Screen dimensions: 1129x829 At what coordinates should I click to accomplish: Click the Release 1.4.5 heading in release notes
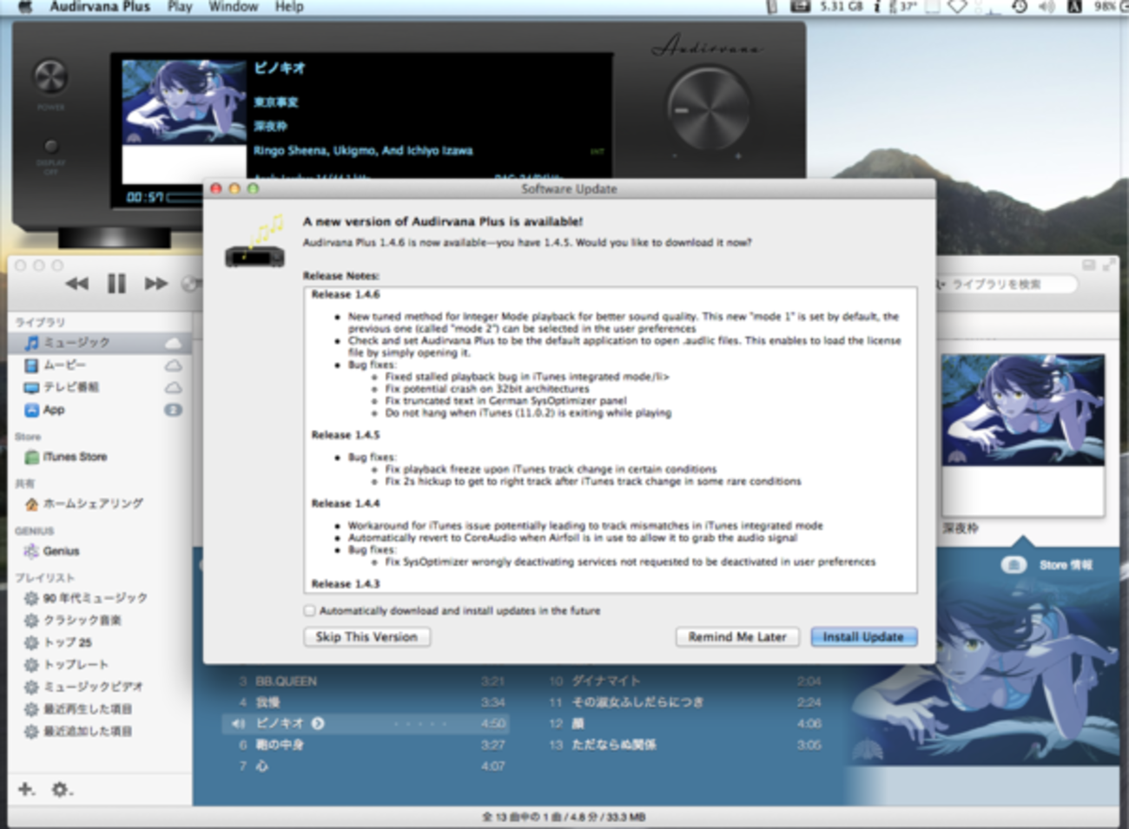click(x=346, y=435)
